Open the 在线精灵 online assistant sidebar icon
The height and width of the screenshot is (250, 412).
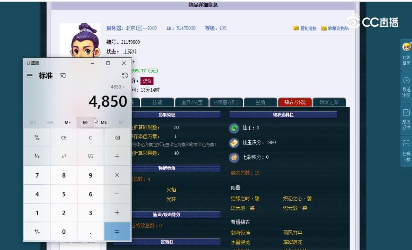[406, 55]
